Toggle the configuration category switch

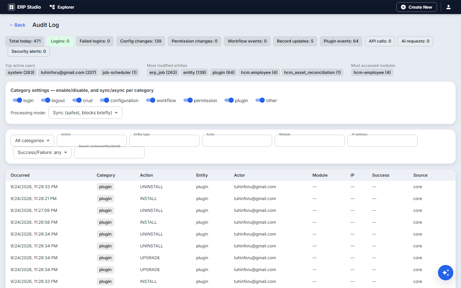[x=105, y=100]
